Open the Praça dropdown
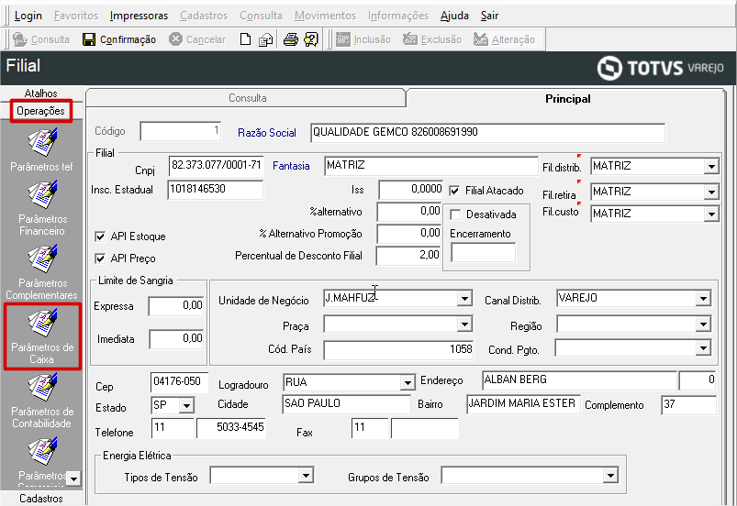737x506 pixels. click(464, 324)
